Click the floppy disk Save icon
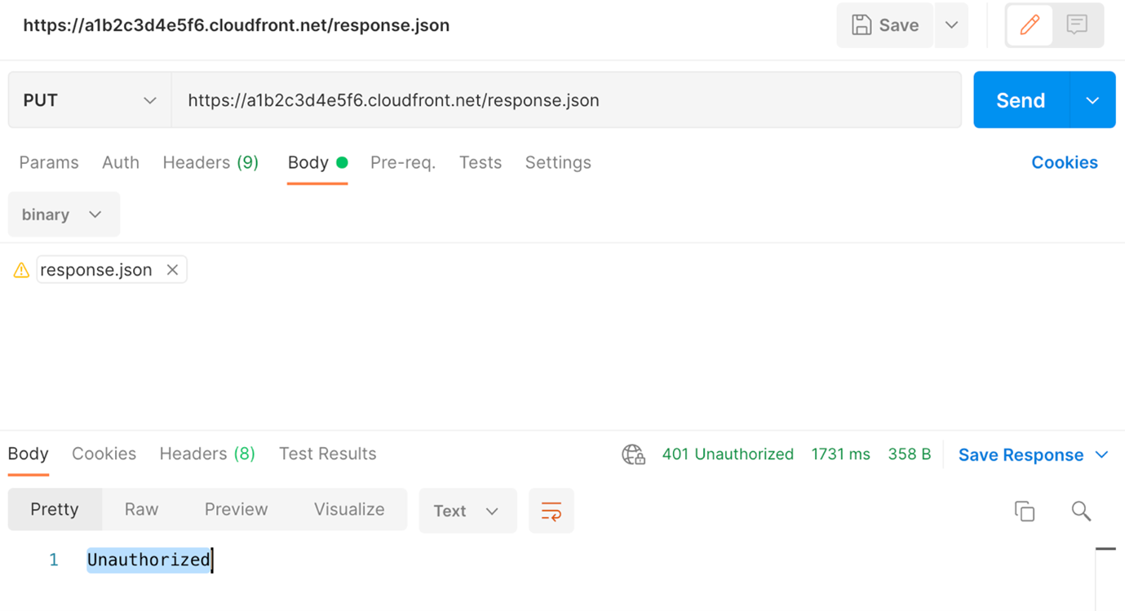 pos(861,25)
